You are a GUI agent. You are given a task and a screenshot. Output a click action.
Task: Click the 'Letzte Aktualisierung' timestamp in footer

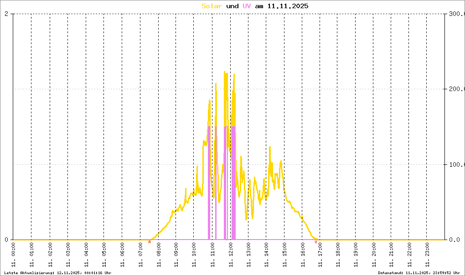pyautogui.click(x=57, y=272)
